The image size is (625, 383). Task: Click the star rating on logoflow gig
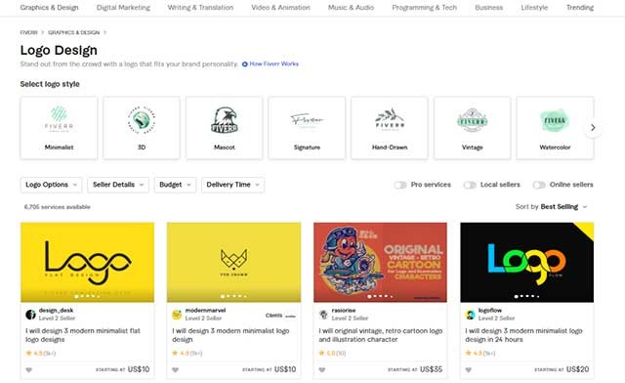coord(480,353)
